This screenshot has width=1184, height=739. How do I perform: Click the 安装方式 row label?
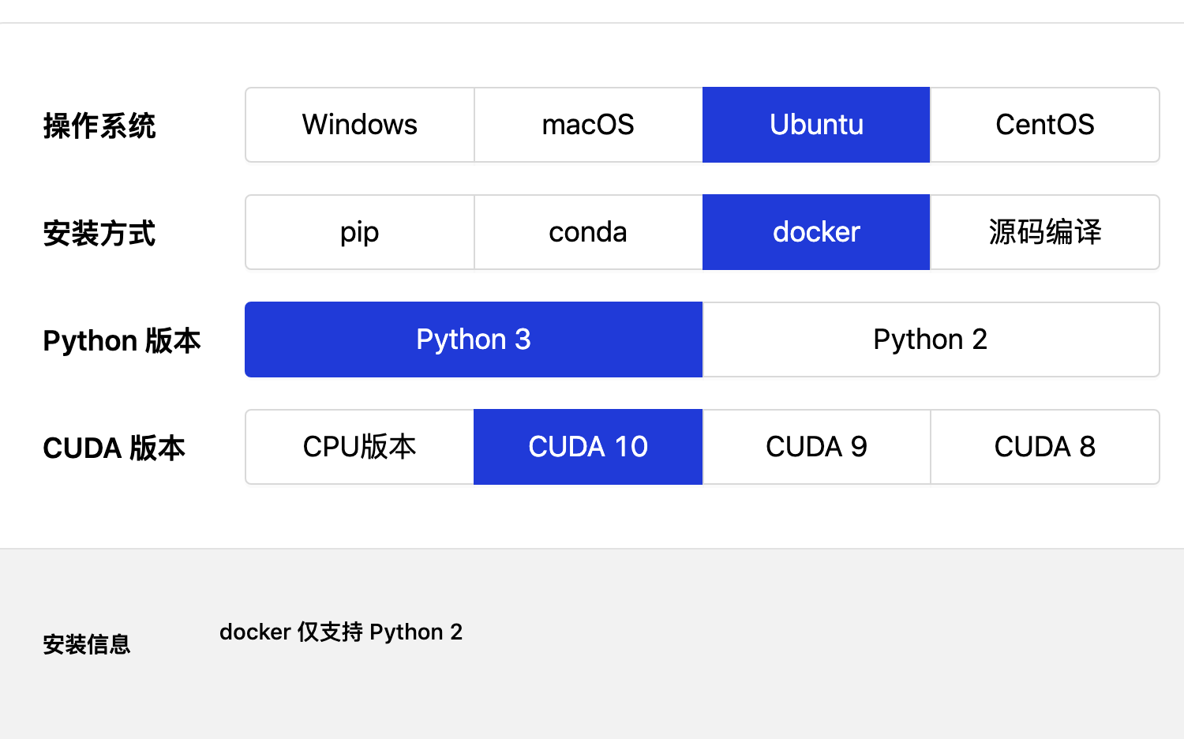pyautogui.click(x=99, y=232)
